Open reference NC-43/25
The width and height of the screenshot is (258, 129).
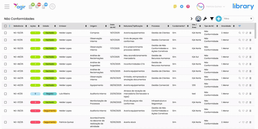point(18,85)
